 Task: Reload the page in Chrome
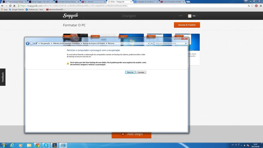[x=10, y=6]
